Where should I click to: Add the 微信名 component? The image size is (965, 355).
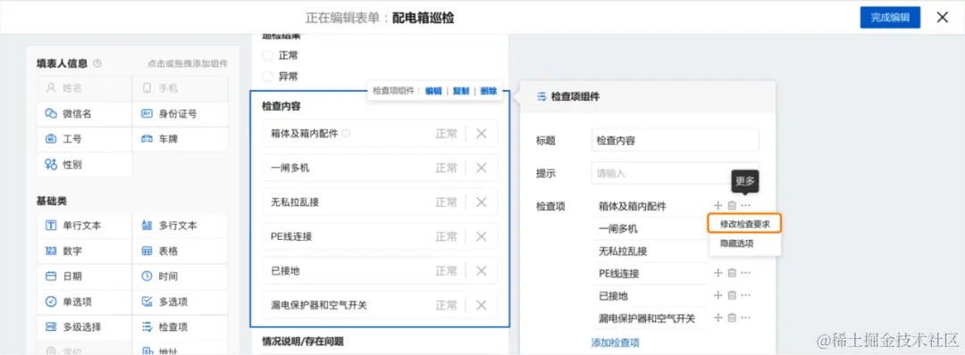point(84,114)
